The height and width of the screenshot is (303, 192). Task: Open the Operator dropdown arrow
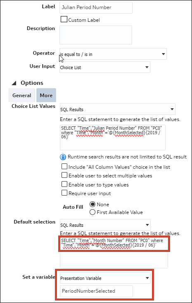(x=164, y=54)
